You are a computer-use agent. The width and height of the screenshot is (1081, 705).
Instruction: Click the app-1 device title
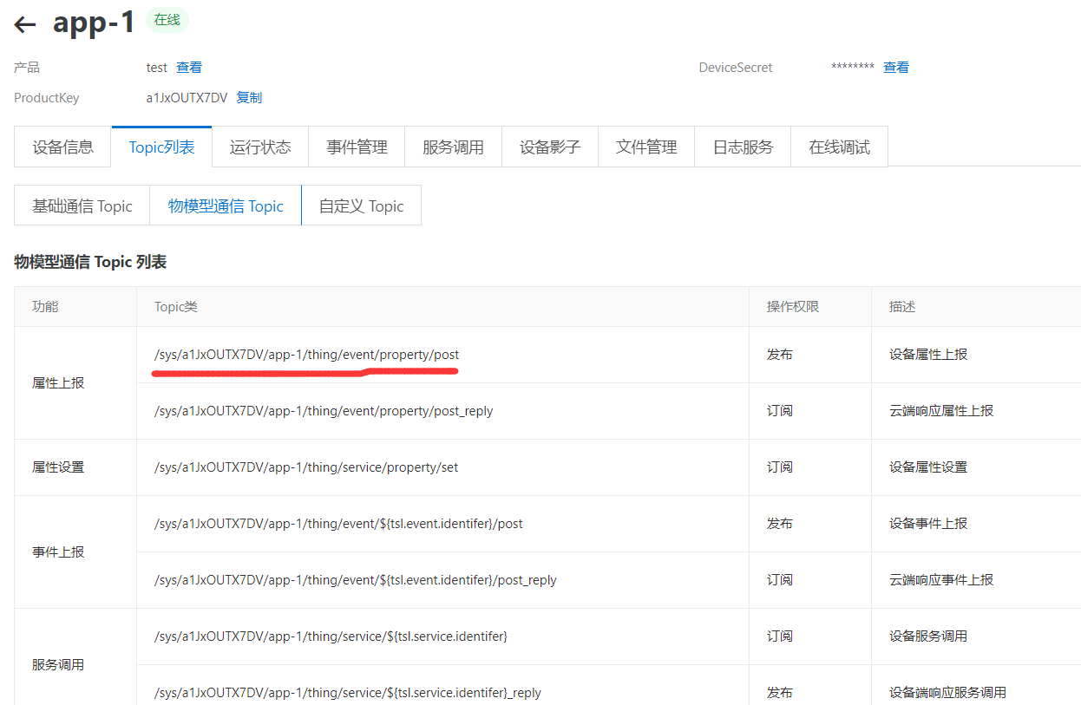(x=94, y=22)
